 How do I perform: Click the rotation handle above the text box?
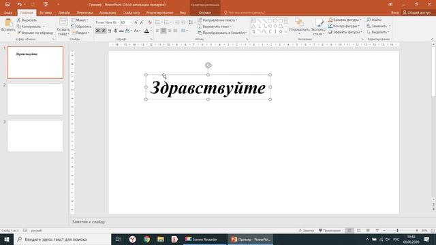coord(208,65)
